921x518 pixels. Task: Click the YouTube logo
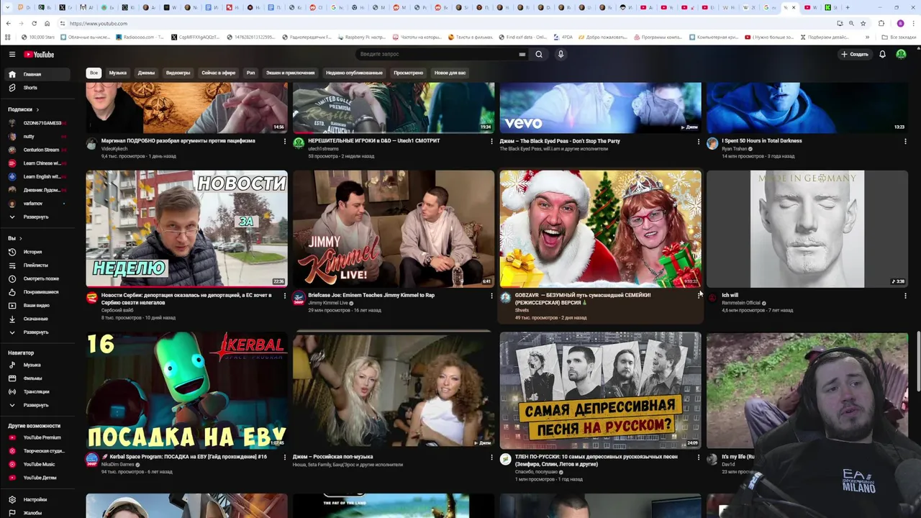(39, 54)
